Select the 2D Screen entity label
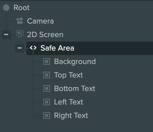 point(45,35)
